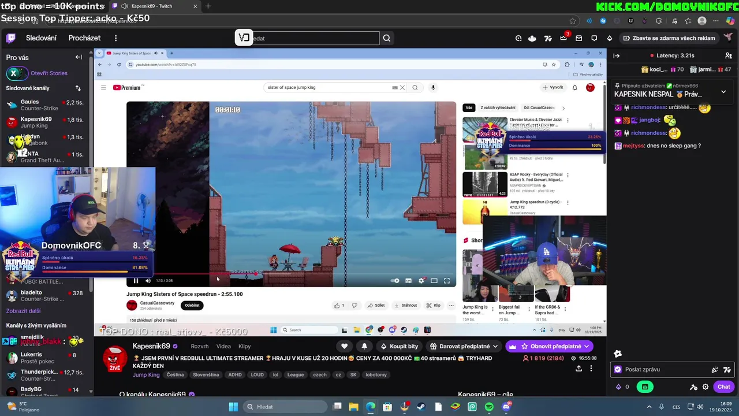The image size is (739, 416).
Task: Open the Jump King category link
Action: pyautogui.click(x=146, y=374)
